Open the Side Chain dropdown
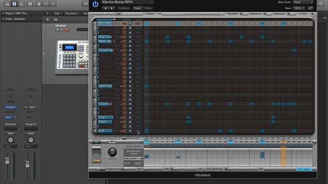This screenshot has height=184, width=328. [x=303, y=2]
